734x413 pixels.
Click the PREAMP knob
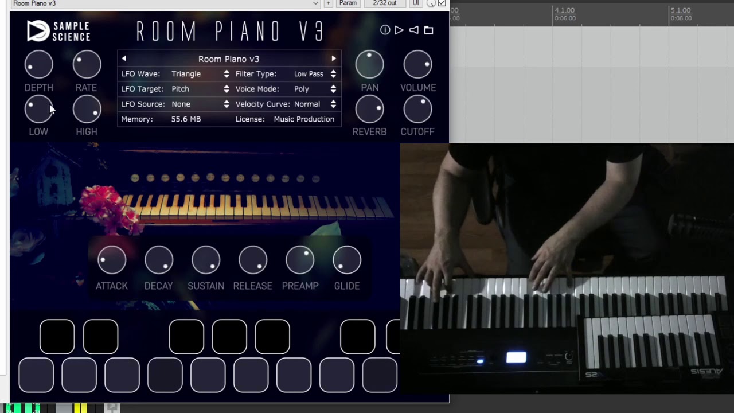pyautogui.click(x=300, y=260)
